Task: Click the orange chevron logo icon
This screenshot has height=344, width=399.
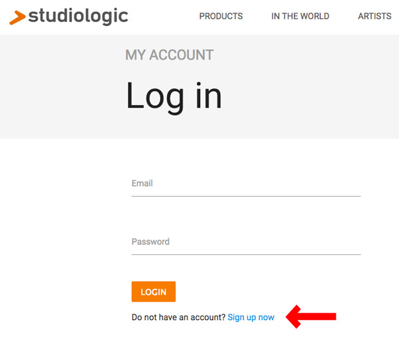Action: coord(18,17)
